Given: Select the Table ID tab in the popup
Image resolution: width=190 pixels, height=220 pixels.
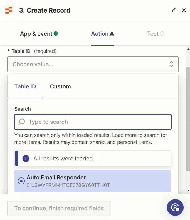Looking at the screenshot, I should point(25,86).
